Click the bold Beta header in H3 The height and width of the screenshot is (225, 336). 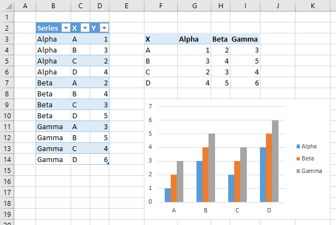pos(221,39)
